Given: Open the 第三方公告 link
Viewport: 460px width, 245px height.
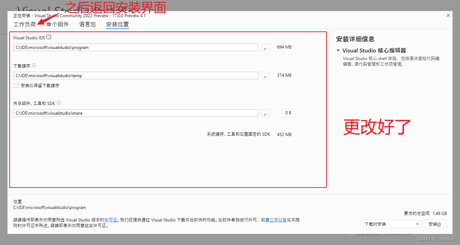Looking at the screenshot, I should pos(276,220).
